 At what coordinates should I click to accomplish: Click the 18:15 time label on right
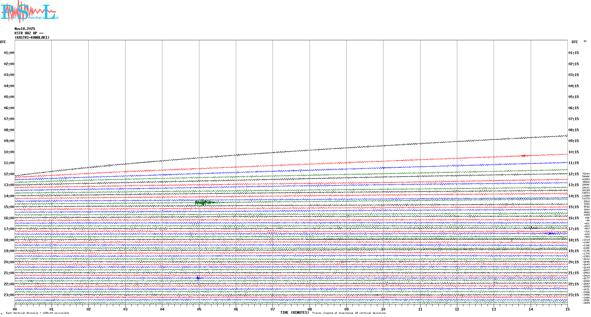(573, 240)
